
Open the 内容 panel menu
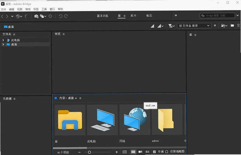80,98
